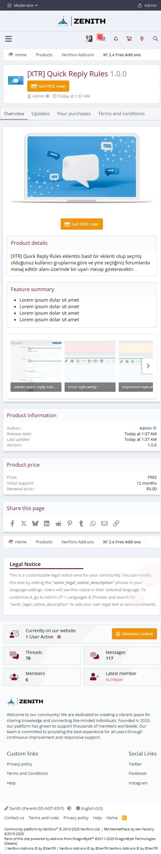Image resolution: width=161 pixels, height=854 pixels.
Task: Switch to the Updates tab
Action: click(x=40, y=113)
